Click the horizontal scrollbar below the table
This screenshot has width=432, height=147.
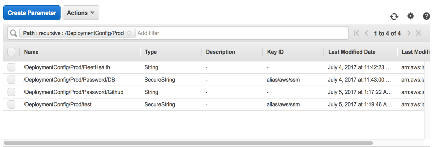point(188,143)
